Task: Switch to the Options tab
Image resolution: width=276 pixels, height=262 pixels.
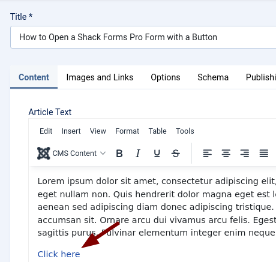Action: 166,77
